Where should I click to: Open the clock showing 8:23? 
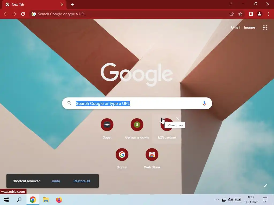(251, 200)
